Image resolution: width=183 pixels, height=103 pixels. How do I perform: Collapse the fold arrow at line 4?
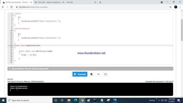point(13,19)
